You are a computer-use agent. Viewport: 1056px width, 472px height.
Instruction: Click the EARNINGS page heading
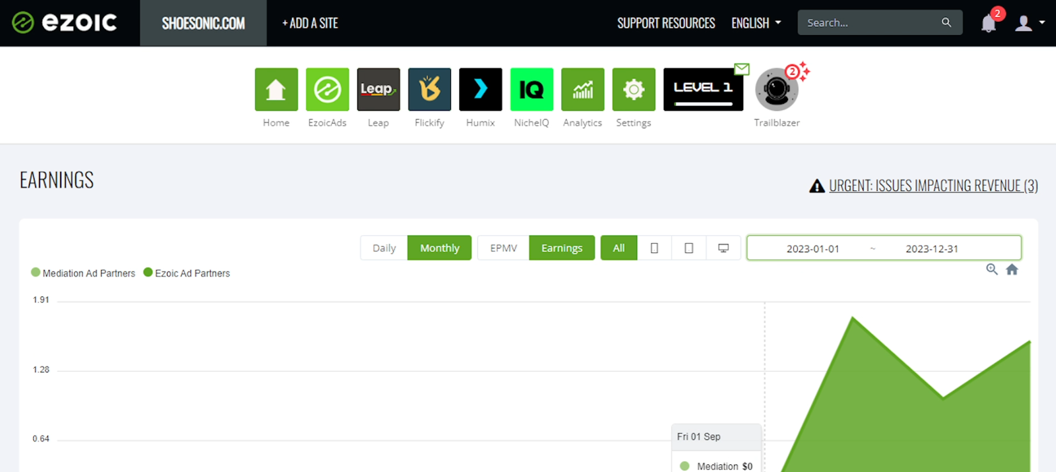coord(57,180)
